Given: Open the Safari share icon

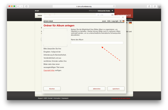Looking at the screenshot, I should (149, 6).
